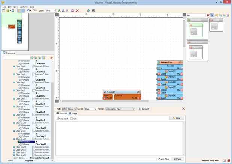The height and width of the screenshot is (164, 232).
Task: Select the green-highlighted component in palette
Action: click(x=196, y=30)
